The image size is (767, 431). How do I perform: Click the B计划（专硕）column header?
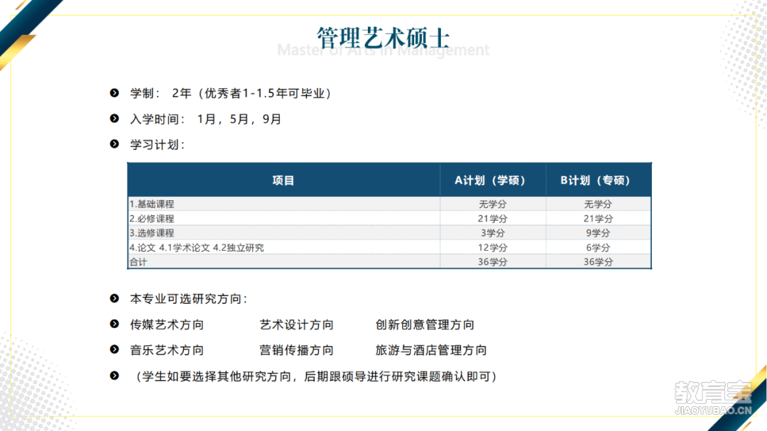pyautogui.click(x=596, y=180)
